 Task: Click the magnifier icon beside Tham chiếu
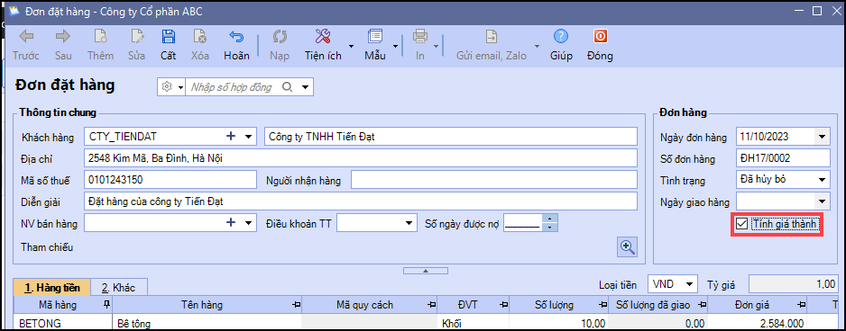627,246
